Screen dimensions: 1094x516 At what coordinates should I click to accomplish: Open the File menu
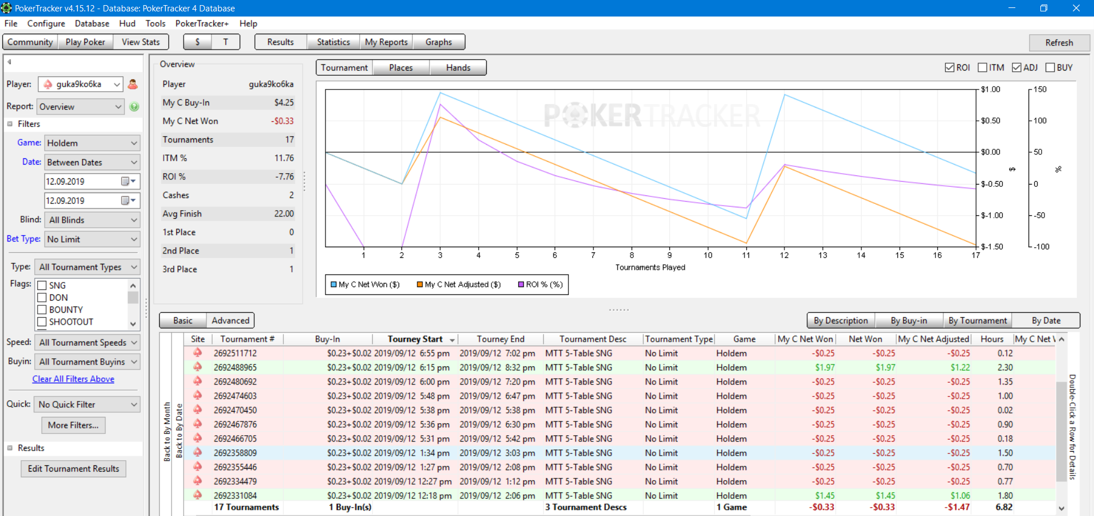(11, 23)
